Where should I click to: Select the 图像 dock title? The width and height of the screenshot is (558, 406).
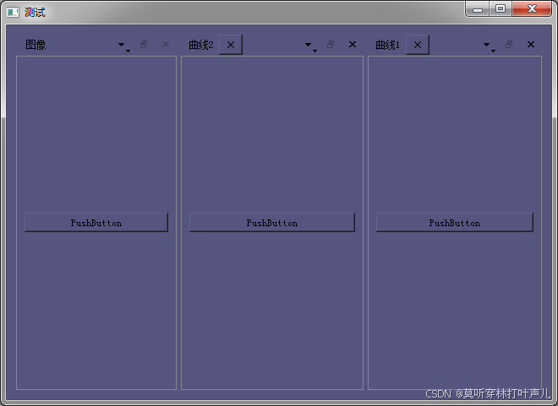pos(36,45)
